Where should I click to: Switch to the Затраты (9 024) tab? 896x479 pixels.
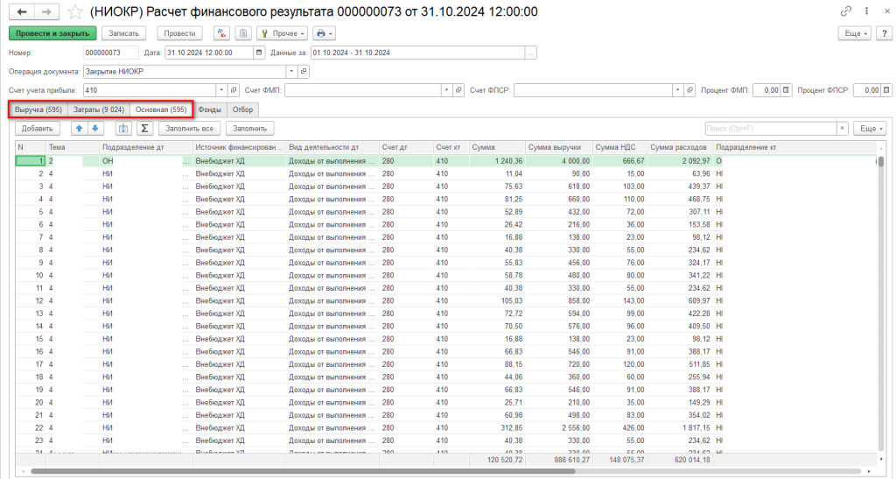coord(98,109)
